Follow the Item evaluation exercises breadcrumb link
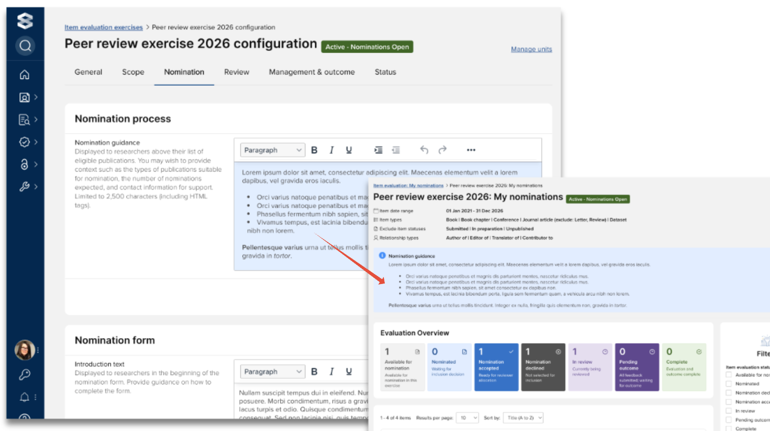The width and height of the screenshot is (770, 431). [x=104, y=28]
